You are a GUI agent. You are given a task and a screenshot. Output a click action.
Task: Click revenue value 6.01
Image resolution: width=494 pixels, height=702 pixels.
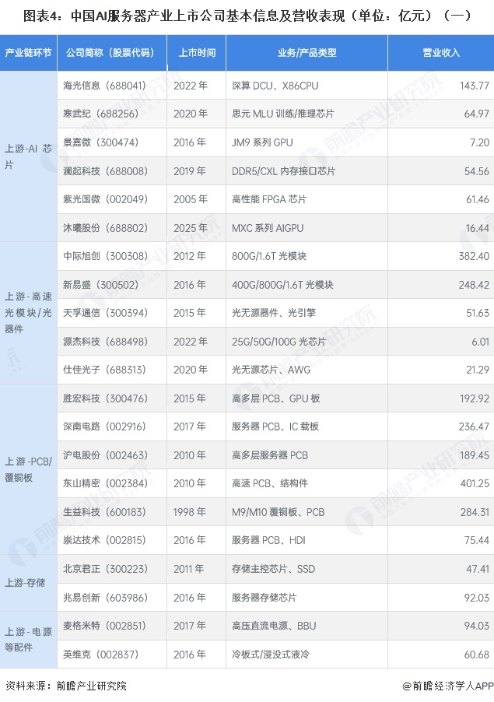(x=481, y=342)
